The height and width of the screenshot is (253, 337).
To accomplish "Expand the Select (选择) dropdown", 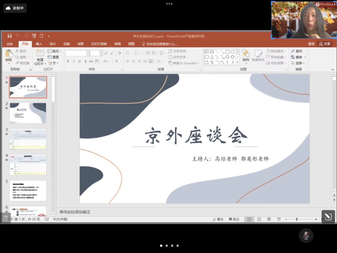I will tap(299, 63).
